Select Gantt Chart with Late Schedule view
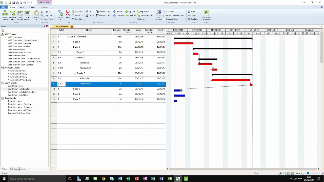324x182 pixels. [x=22, y=92]
